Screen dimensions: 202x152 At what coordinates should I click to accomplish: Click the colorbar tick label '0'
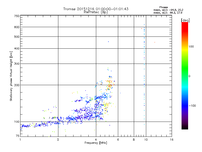[189, 76]
